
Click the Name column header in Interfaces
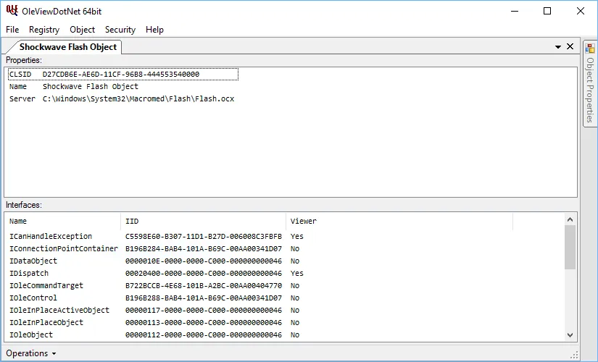point(63,221)
